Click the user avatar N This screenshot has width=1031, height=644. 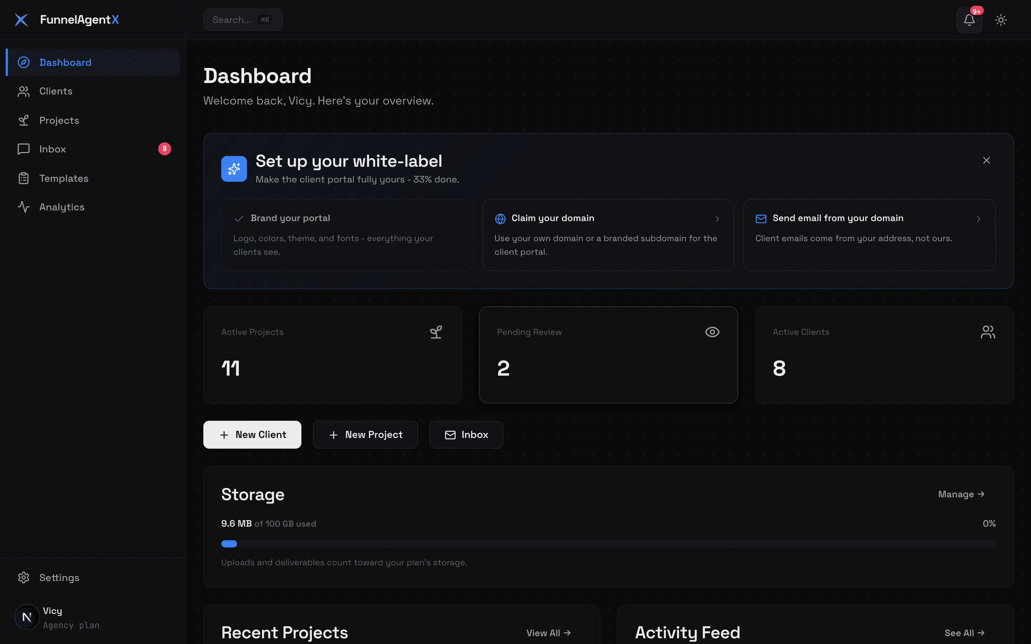pos(26,617)
